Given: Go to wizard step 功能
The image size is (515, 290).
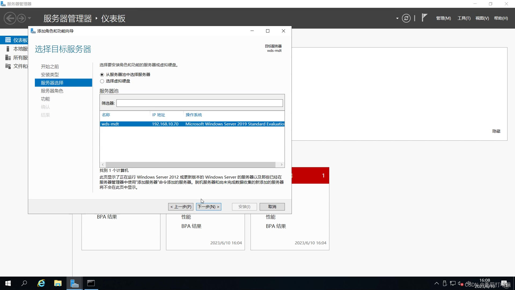Looking at the screenshot, I should pyautogui.click(x=45, y=99).
